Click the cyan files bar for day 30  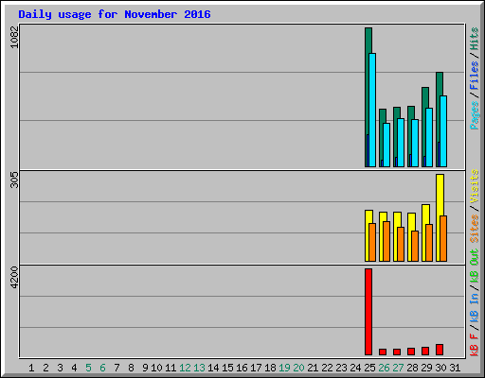(x=443, y=131)
